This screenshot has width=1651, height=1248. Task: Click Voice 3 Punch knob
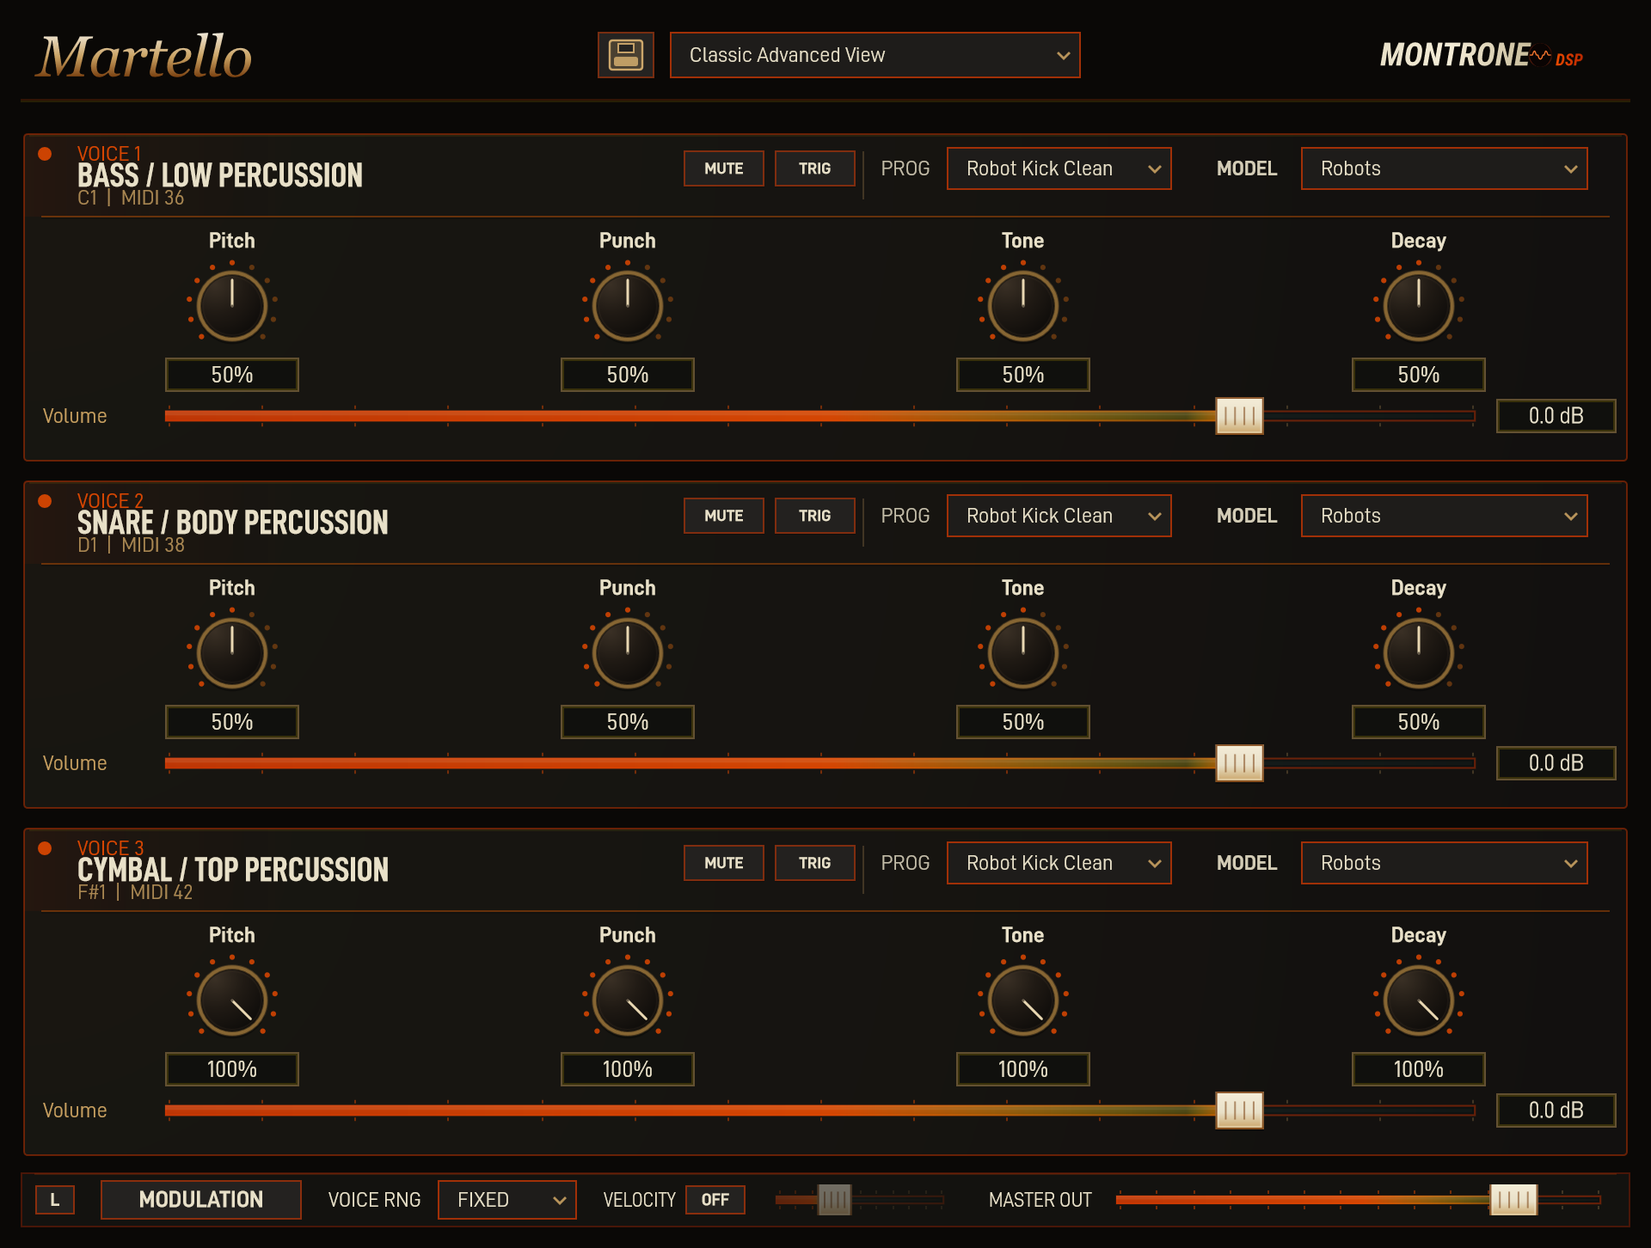tap(628, 1000)
